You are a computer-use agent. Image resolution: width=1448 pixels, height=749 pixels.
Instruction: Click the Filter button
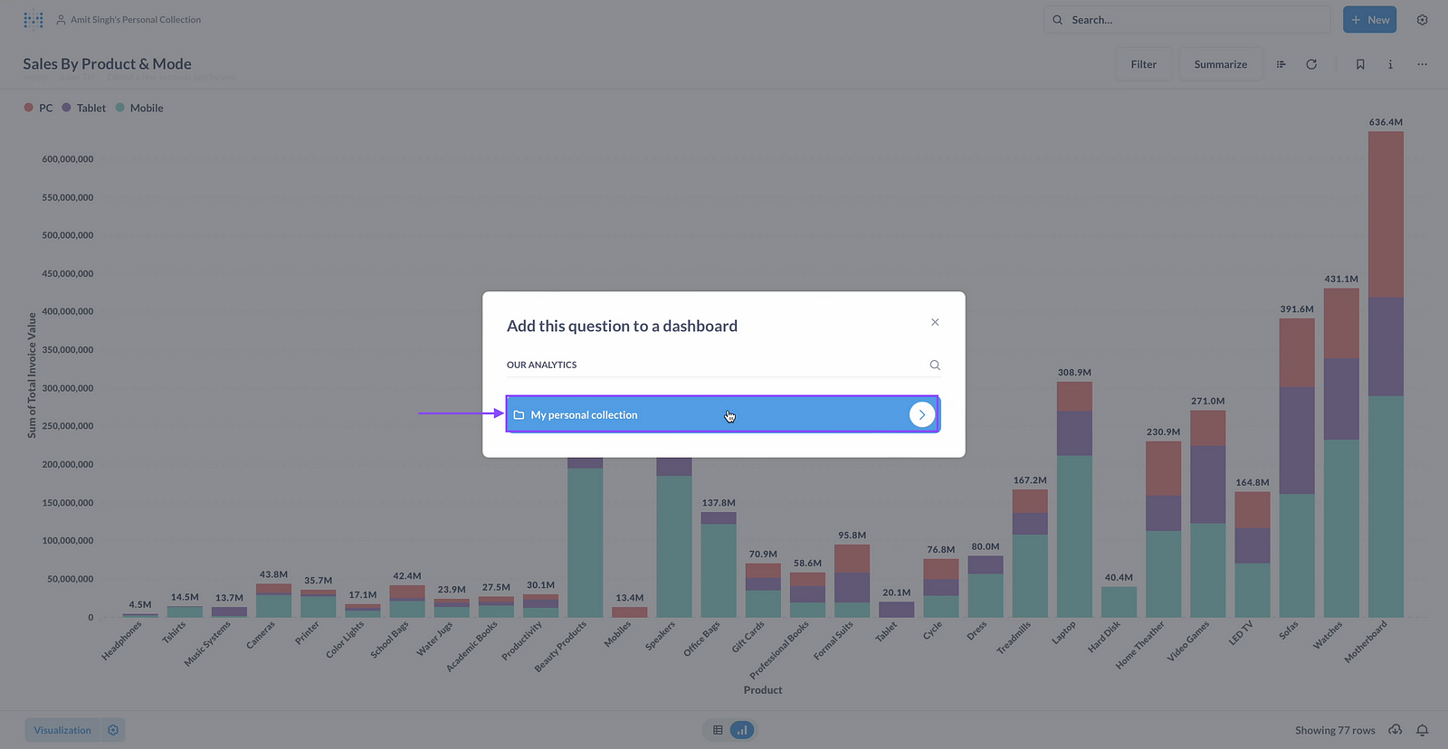point(1143,64)
